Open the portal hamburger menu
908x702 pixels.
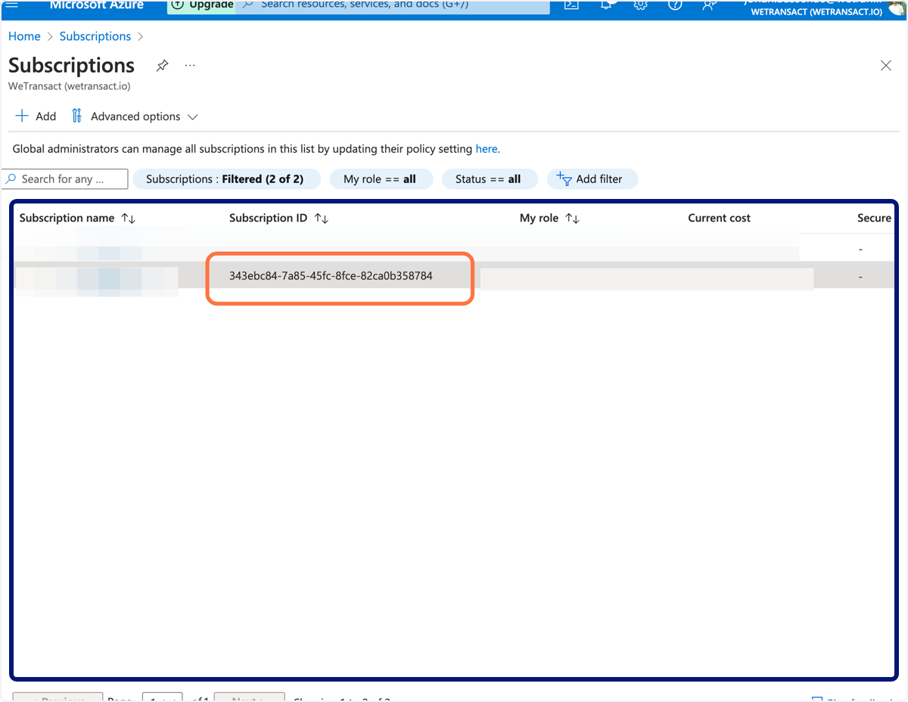(x=12, y=5)
